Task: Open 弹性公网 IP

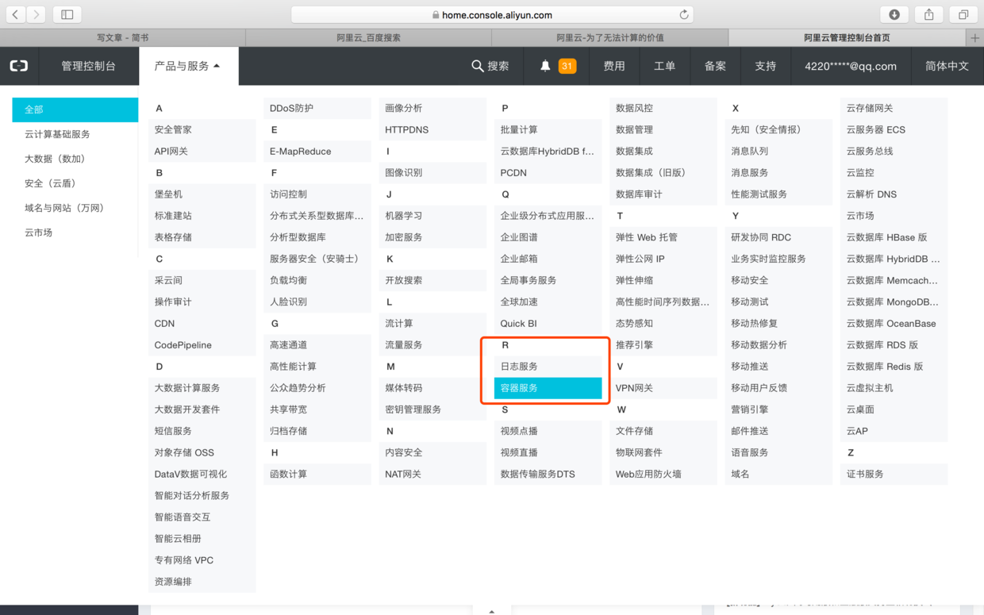Action: [663, 259]
